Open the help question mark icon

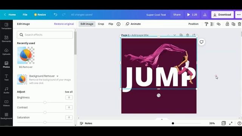click(239, 123)
